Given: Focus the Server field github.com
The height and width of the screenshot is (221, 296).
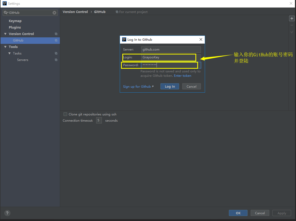Looking at the screenshot, I should pyautogui.click(x=171, y=50).
